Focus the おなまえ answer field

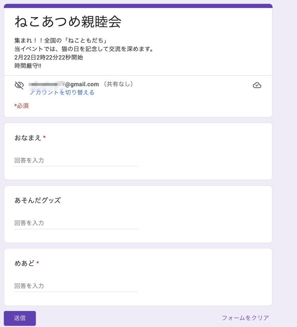click(x=76, y=160)
